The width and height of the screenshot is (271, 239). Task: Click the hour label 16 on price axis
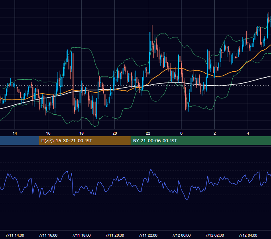(x=48, y=133)
